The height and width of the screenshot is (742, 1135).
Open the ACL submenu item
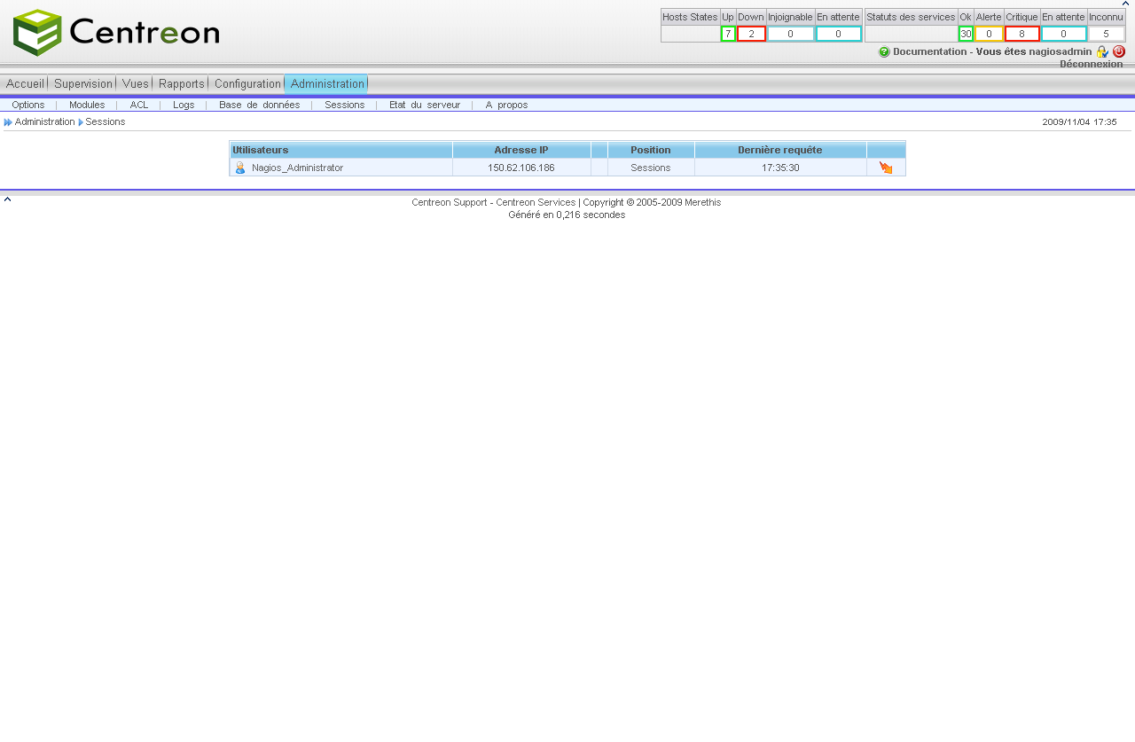(139, 105)
